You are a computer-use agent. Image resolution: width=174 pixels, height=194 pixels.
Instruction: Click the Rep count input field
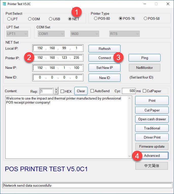pos(46,91)
